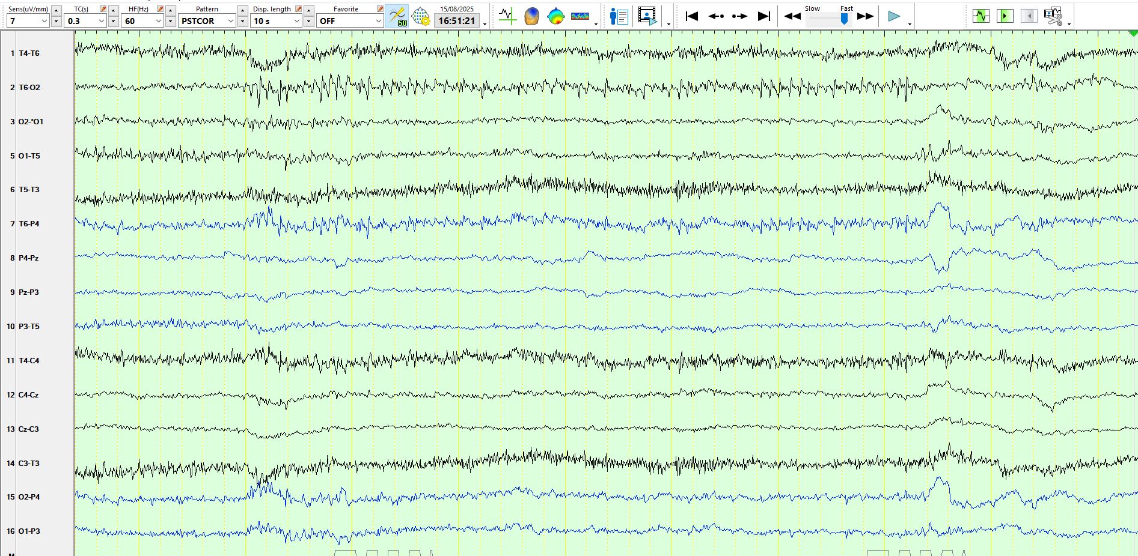
Task: Open the Pattern PSTCOR dropdown
Action: (230, 21)
